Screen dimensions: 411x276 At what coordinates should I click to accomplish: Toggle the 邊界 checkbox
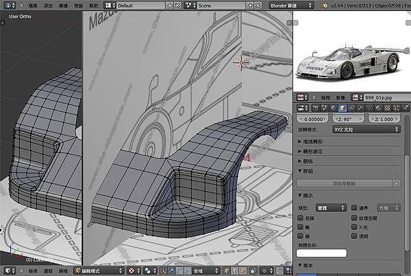[x=354, y=208]
